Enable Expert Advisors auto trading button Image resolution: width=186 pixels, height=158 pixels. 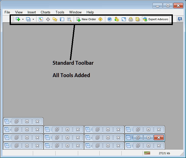pyautogui.click(x=156, y=19)
